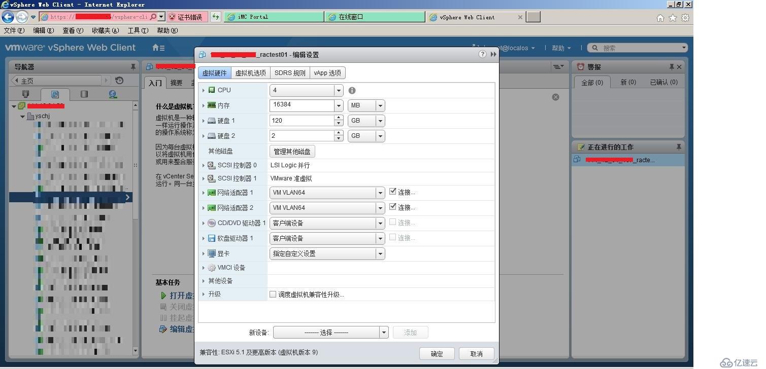Viewport: 766px width, 369px height.
Task: Open the memory unit MB dropdown
Action: 380,105
